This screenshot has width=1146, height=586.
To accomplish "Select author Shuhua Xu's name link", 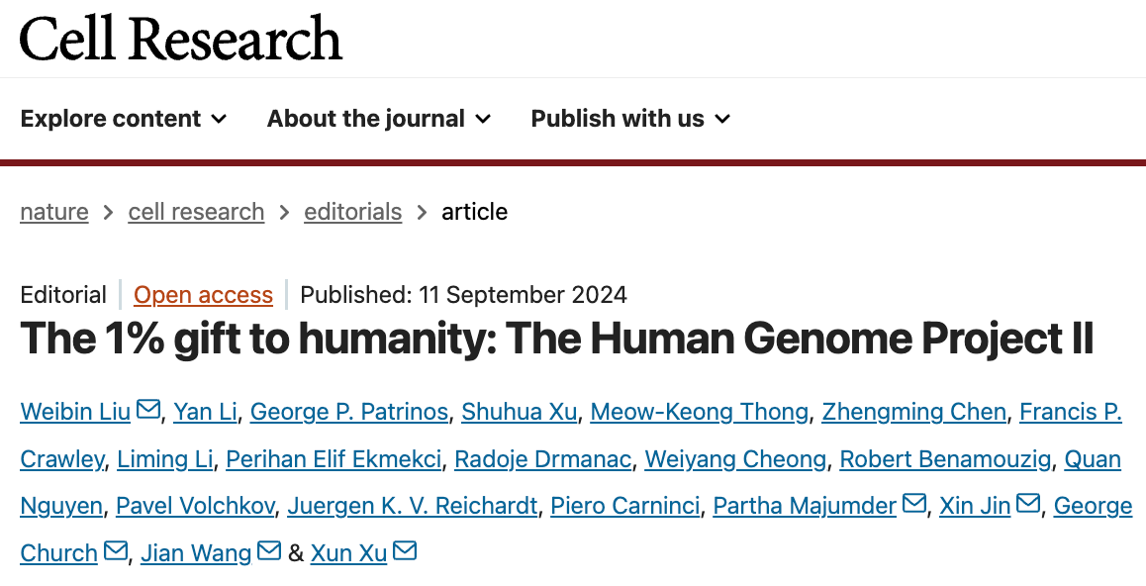I will pos(519,412).
